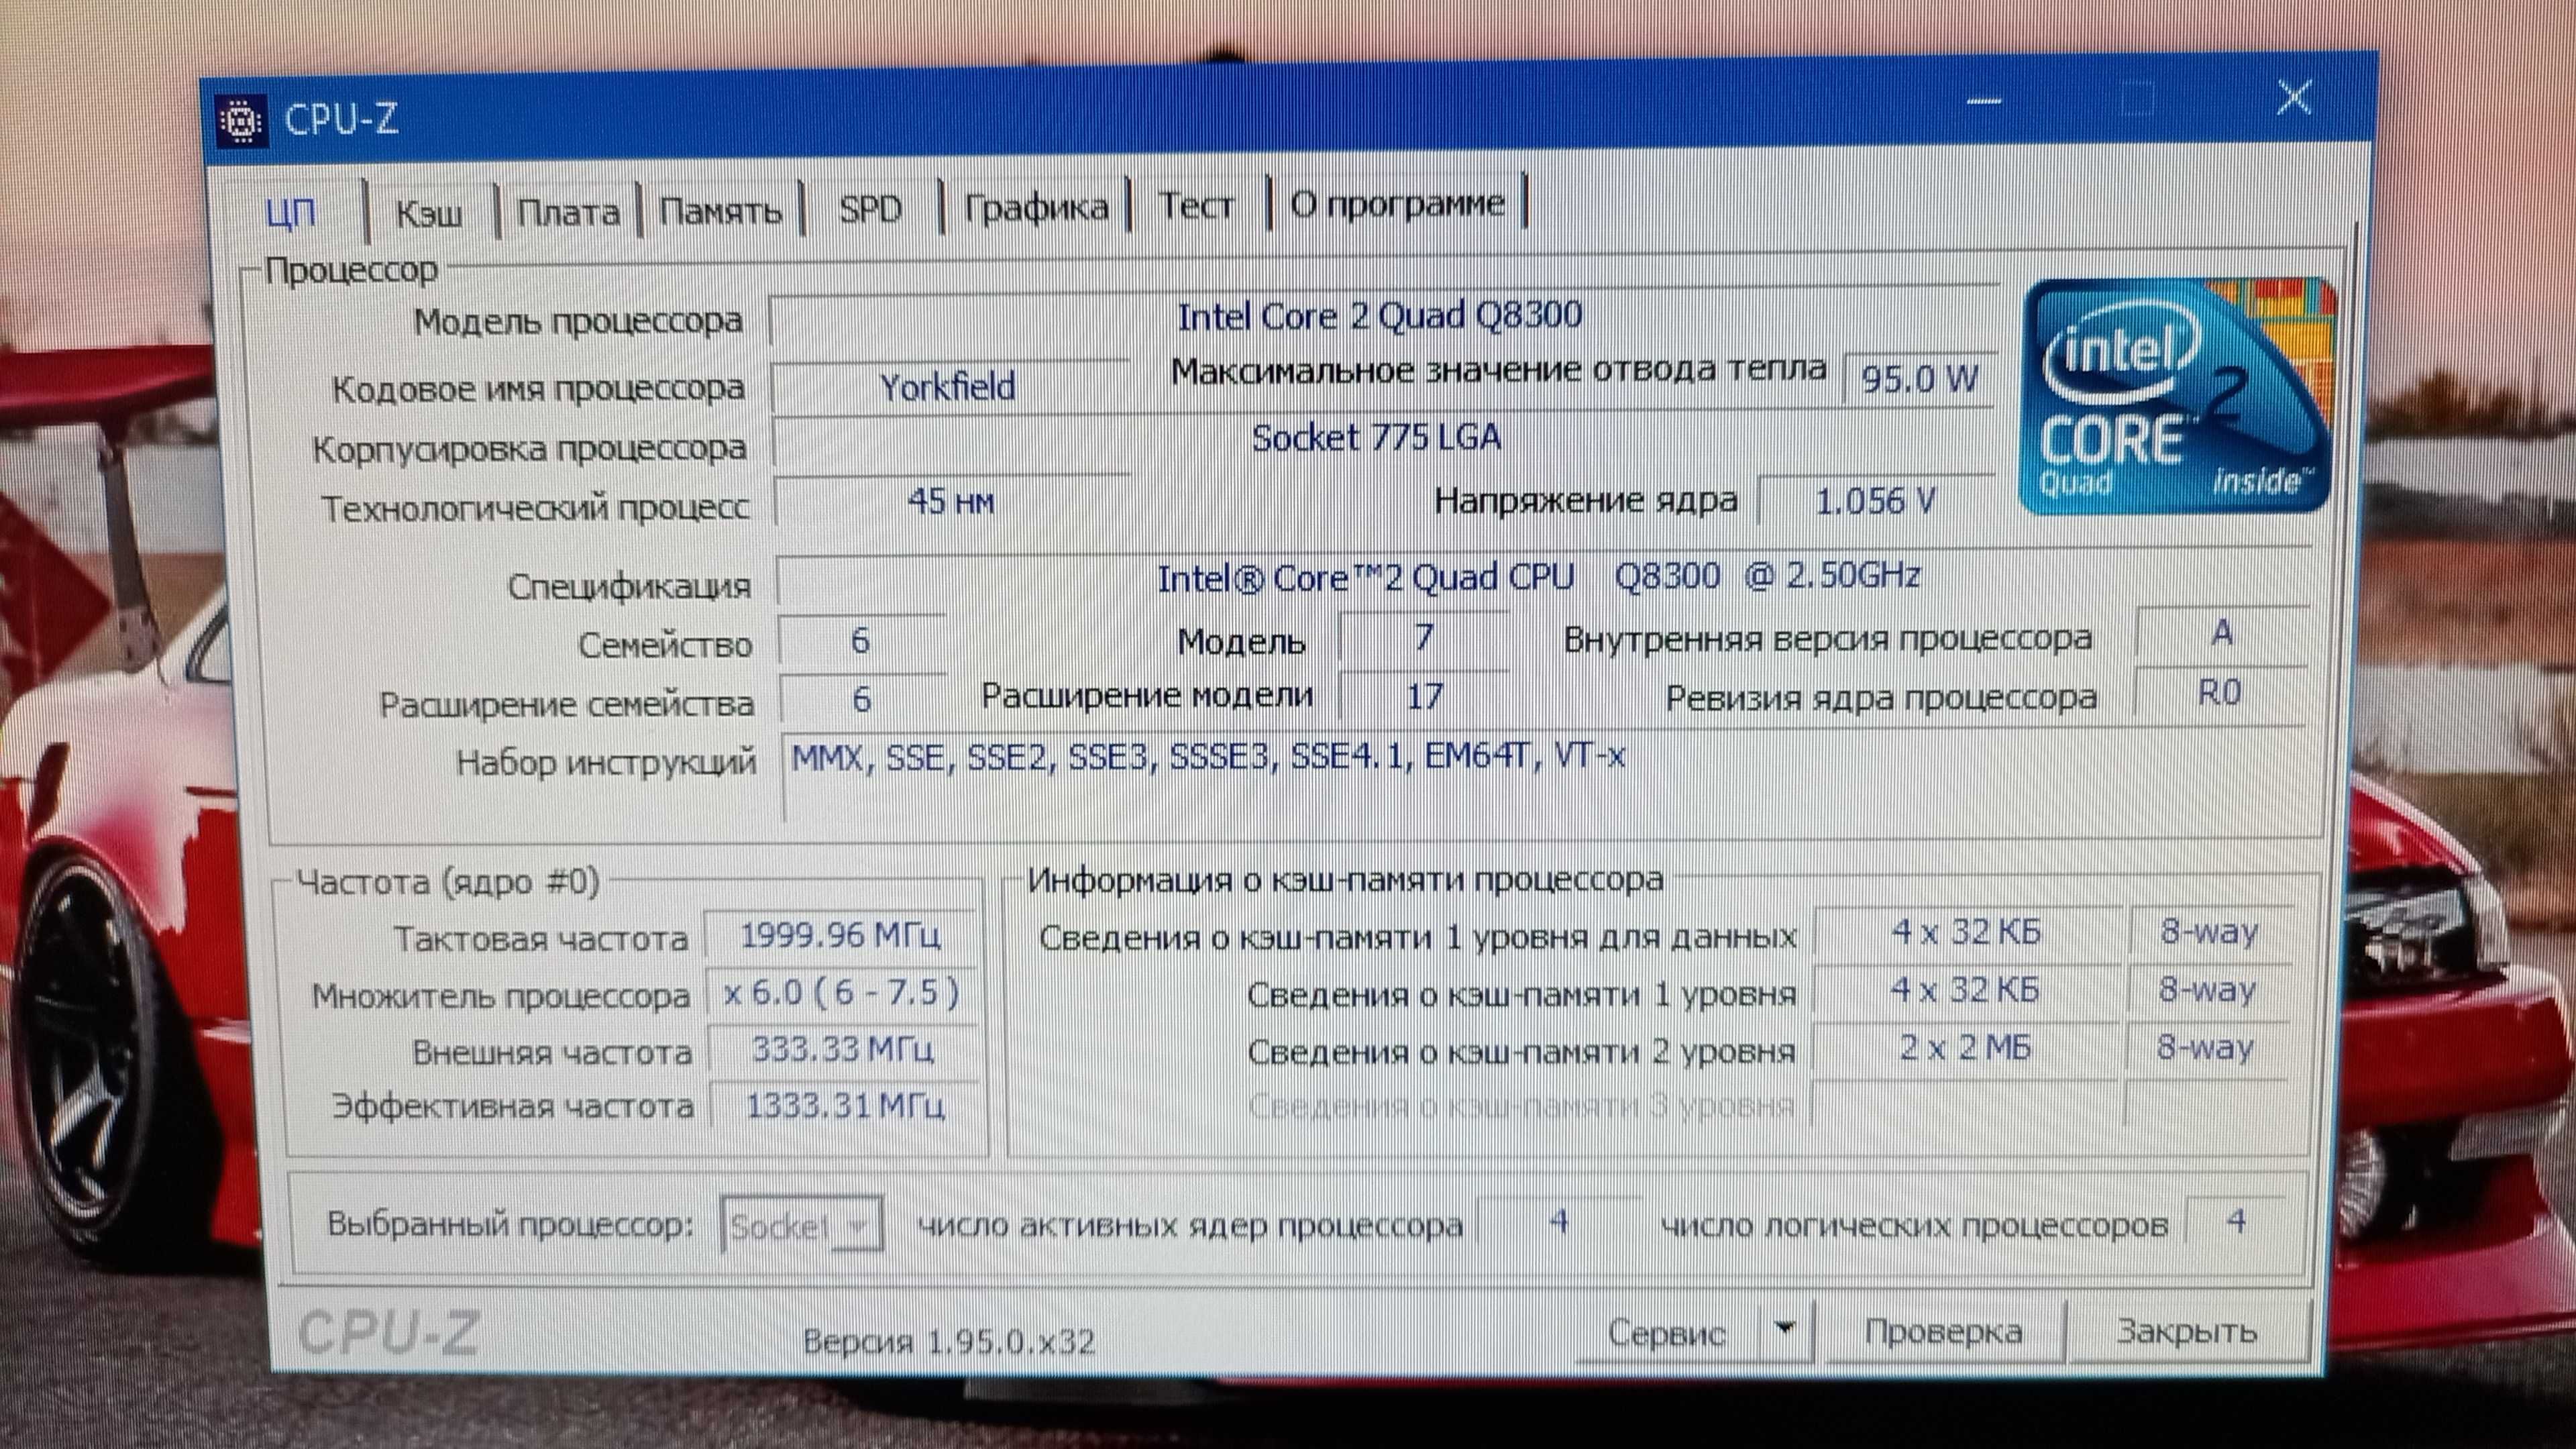Open the О программе tab

tap(1397, 203)
